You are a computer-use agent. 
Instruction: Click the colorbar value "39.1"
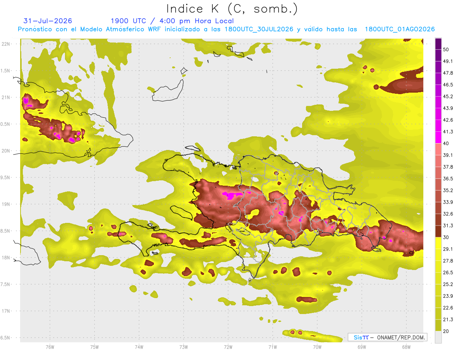(448, 155)
